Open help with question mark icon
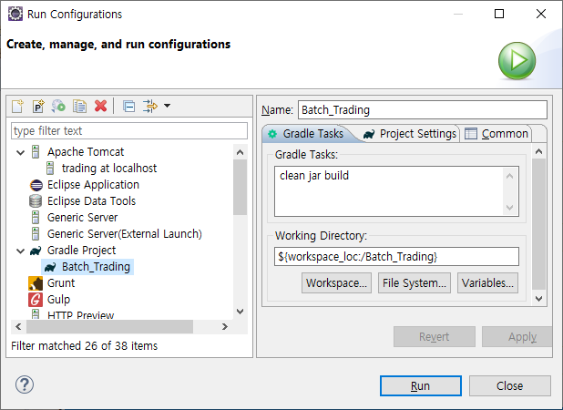 [25, 384]
